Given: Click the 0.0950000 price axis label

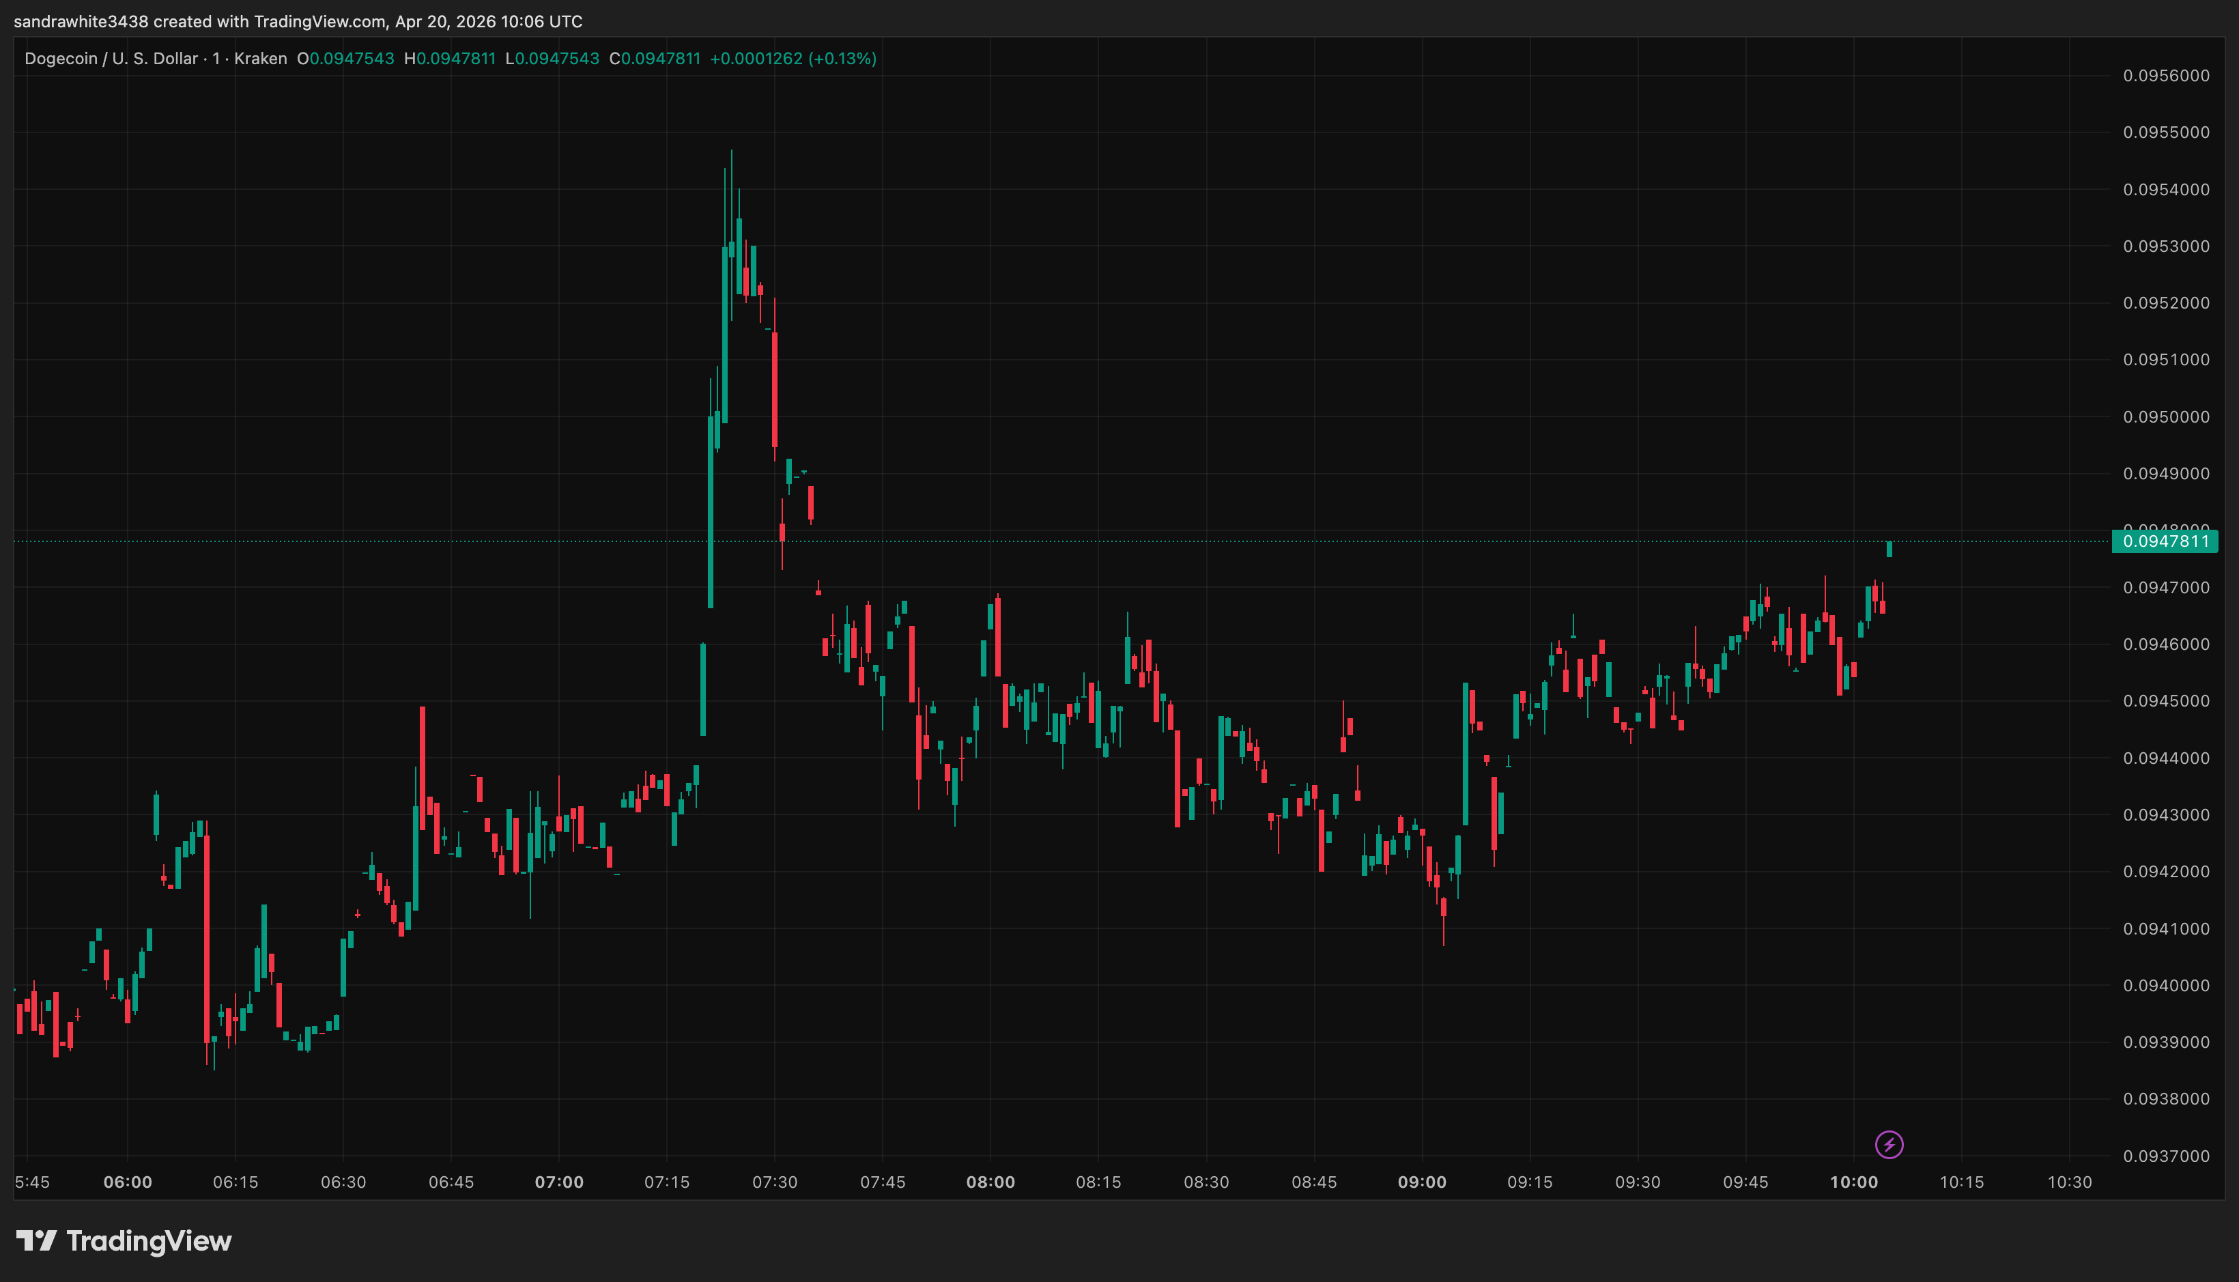Looking at the screenshot, I should [x=2166, y=416].
